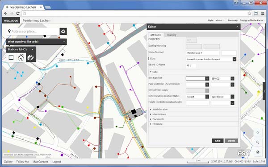Image resolution: width=268 pixels, height=167 pixels.
Task: Select the rectangle station tool
Action: pos(11,57)
